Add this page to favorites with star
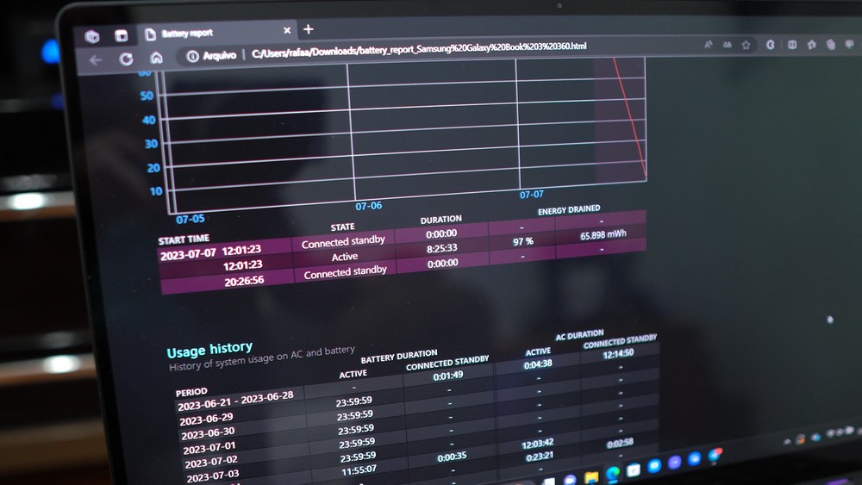The width and height of the screenshot is (862, 485). (x=746, y=45)
